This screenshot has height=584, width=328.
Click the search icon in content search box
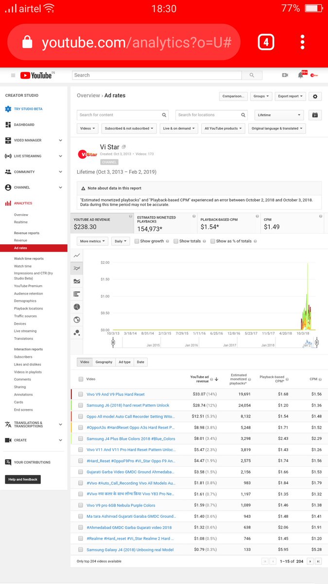click(x=163, y=115)
